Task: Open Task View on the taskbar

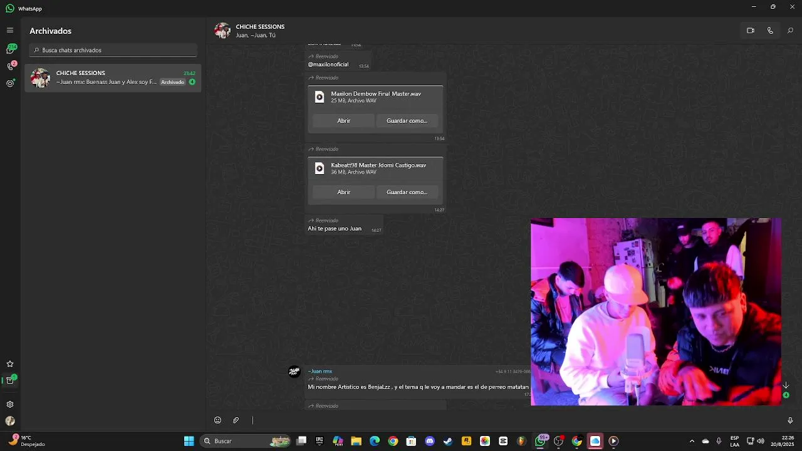Action: 301,442
